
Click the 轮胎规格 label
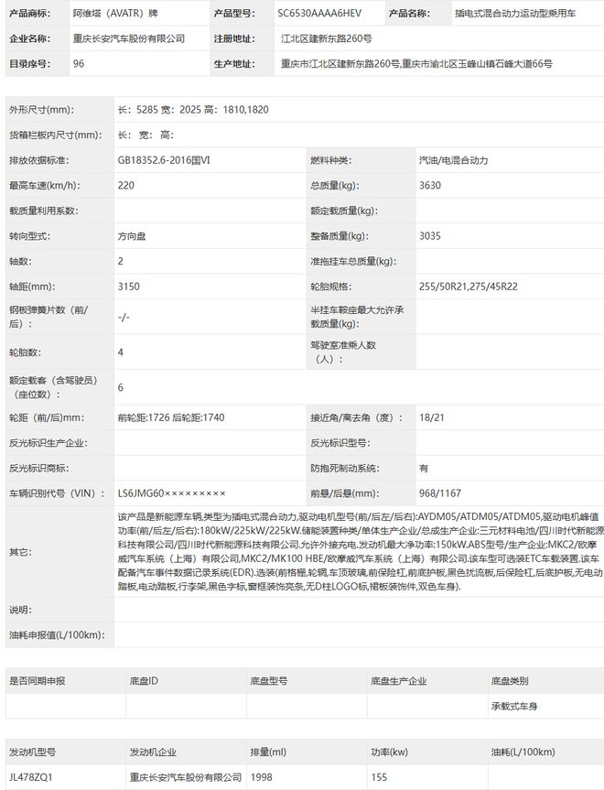point(331,287)
